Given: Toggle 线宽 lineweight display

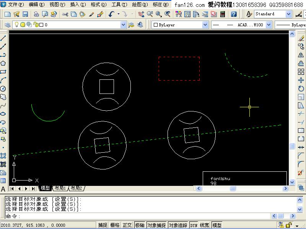Looking at the screenshot, I should [x=204, y=225].
